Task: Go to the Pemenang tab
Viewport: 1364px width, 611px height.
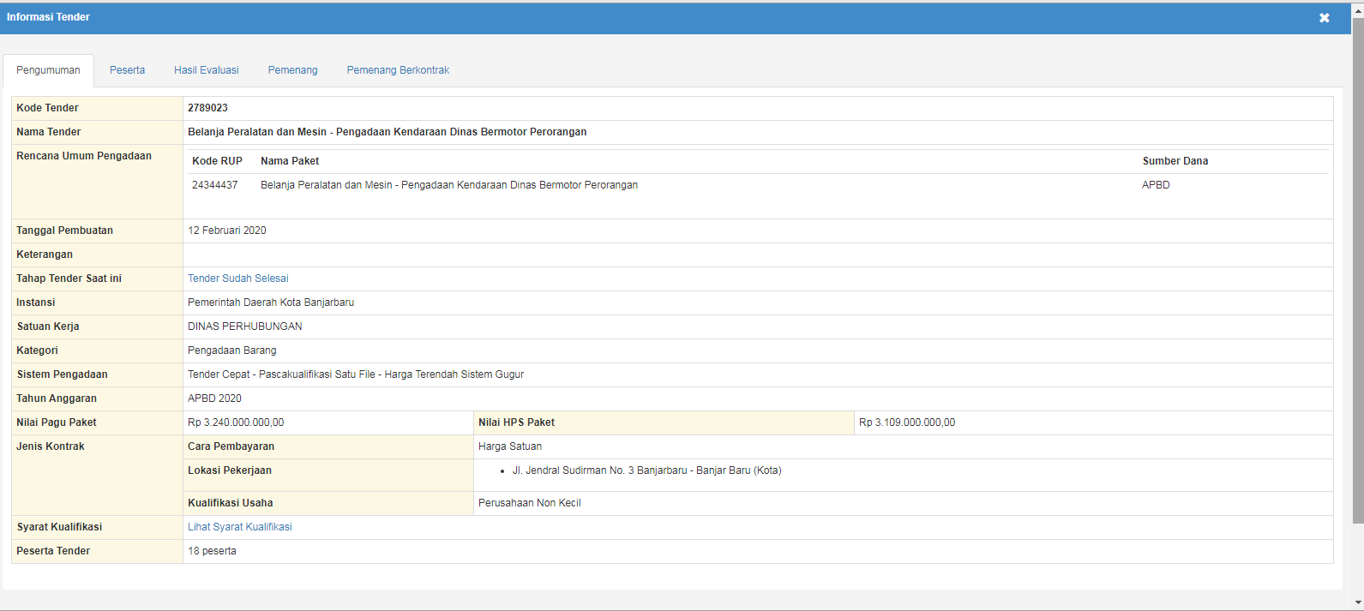Action: click(x=292, y=70)
